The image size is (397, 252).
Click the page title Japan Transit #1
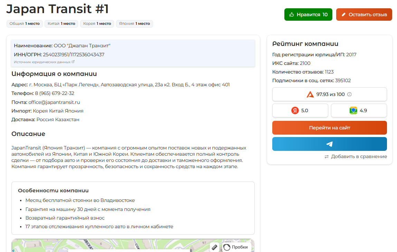click(57, 9)
